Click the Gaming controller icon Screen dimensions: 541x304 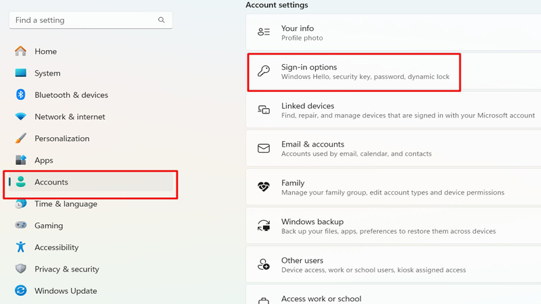click(x=21, y=225)
